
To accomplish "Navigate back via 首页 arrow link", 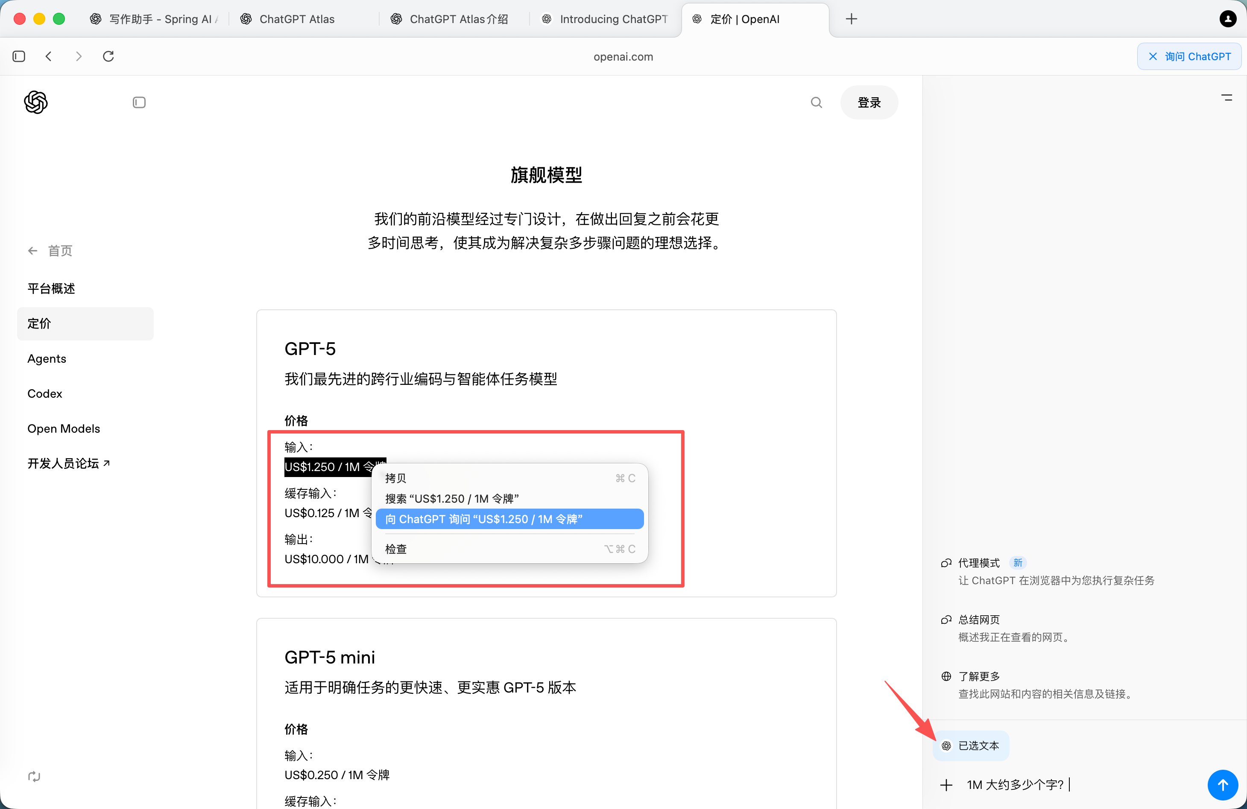I will point(50,250).
